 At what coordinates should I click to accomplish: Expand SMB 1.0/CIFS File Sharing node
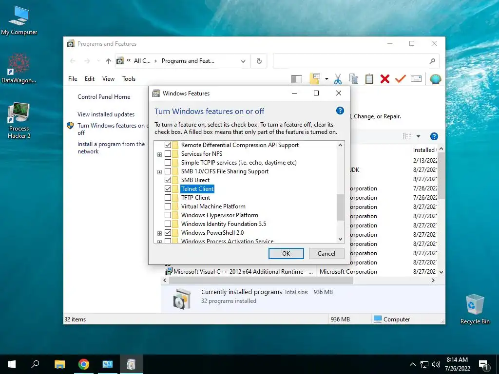[159, 172]
